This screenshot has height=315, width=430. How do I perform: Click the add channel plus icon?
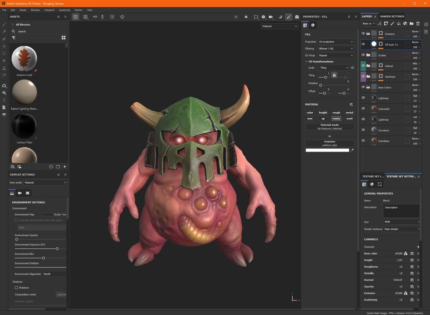[418, 247]
